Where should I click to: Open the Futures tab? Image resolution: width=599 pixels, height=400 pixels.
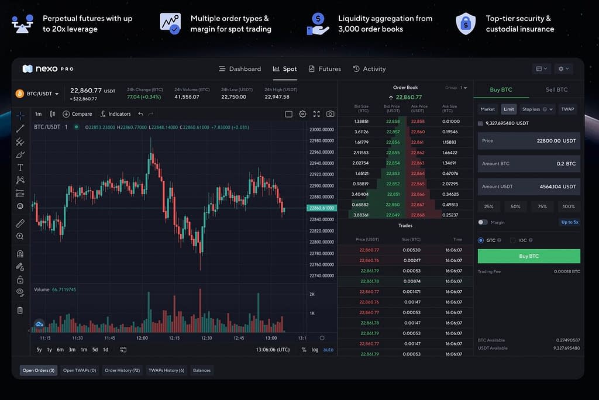(x=325, y=69)
